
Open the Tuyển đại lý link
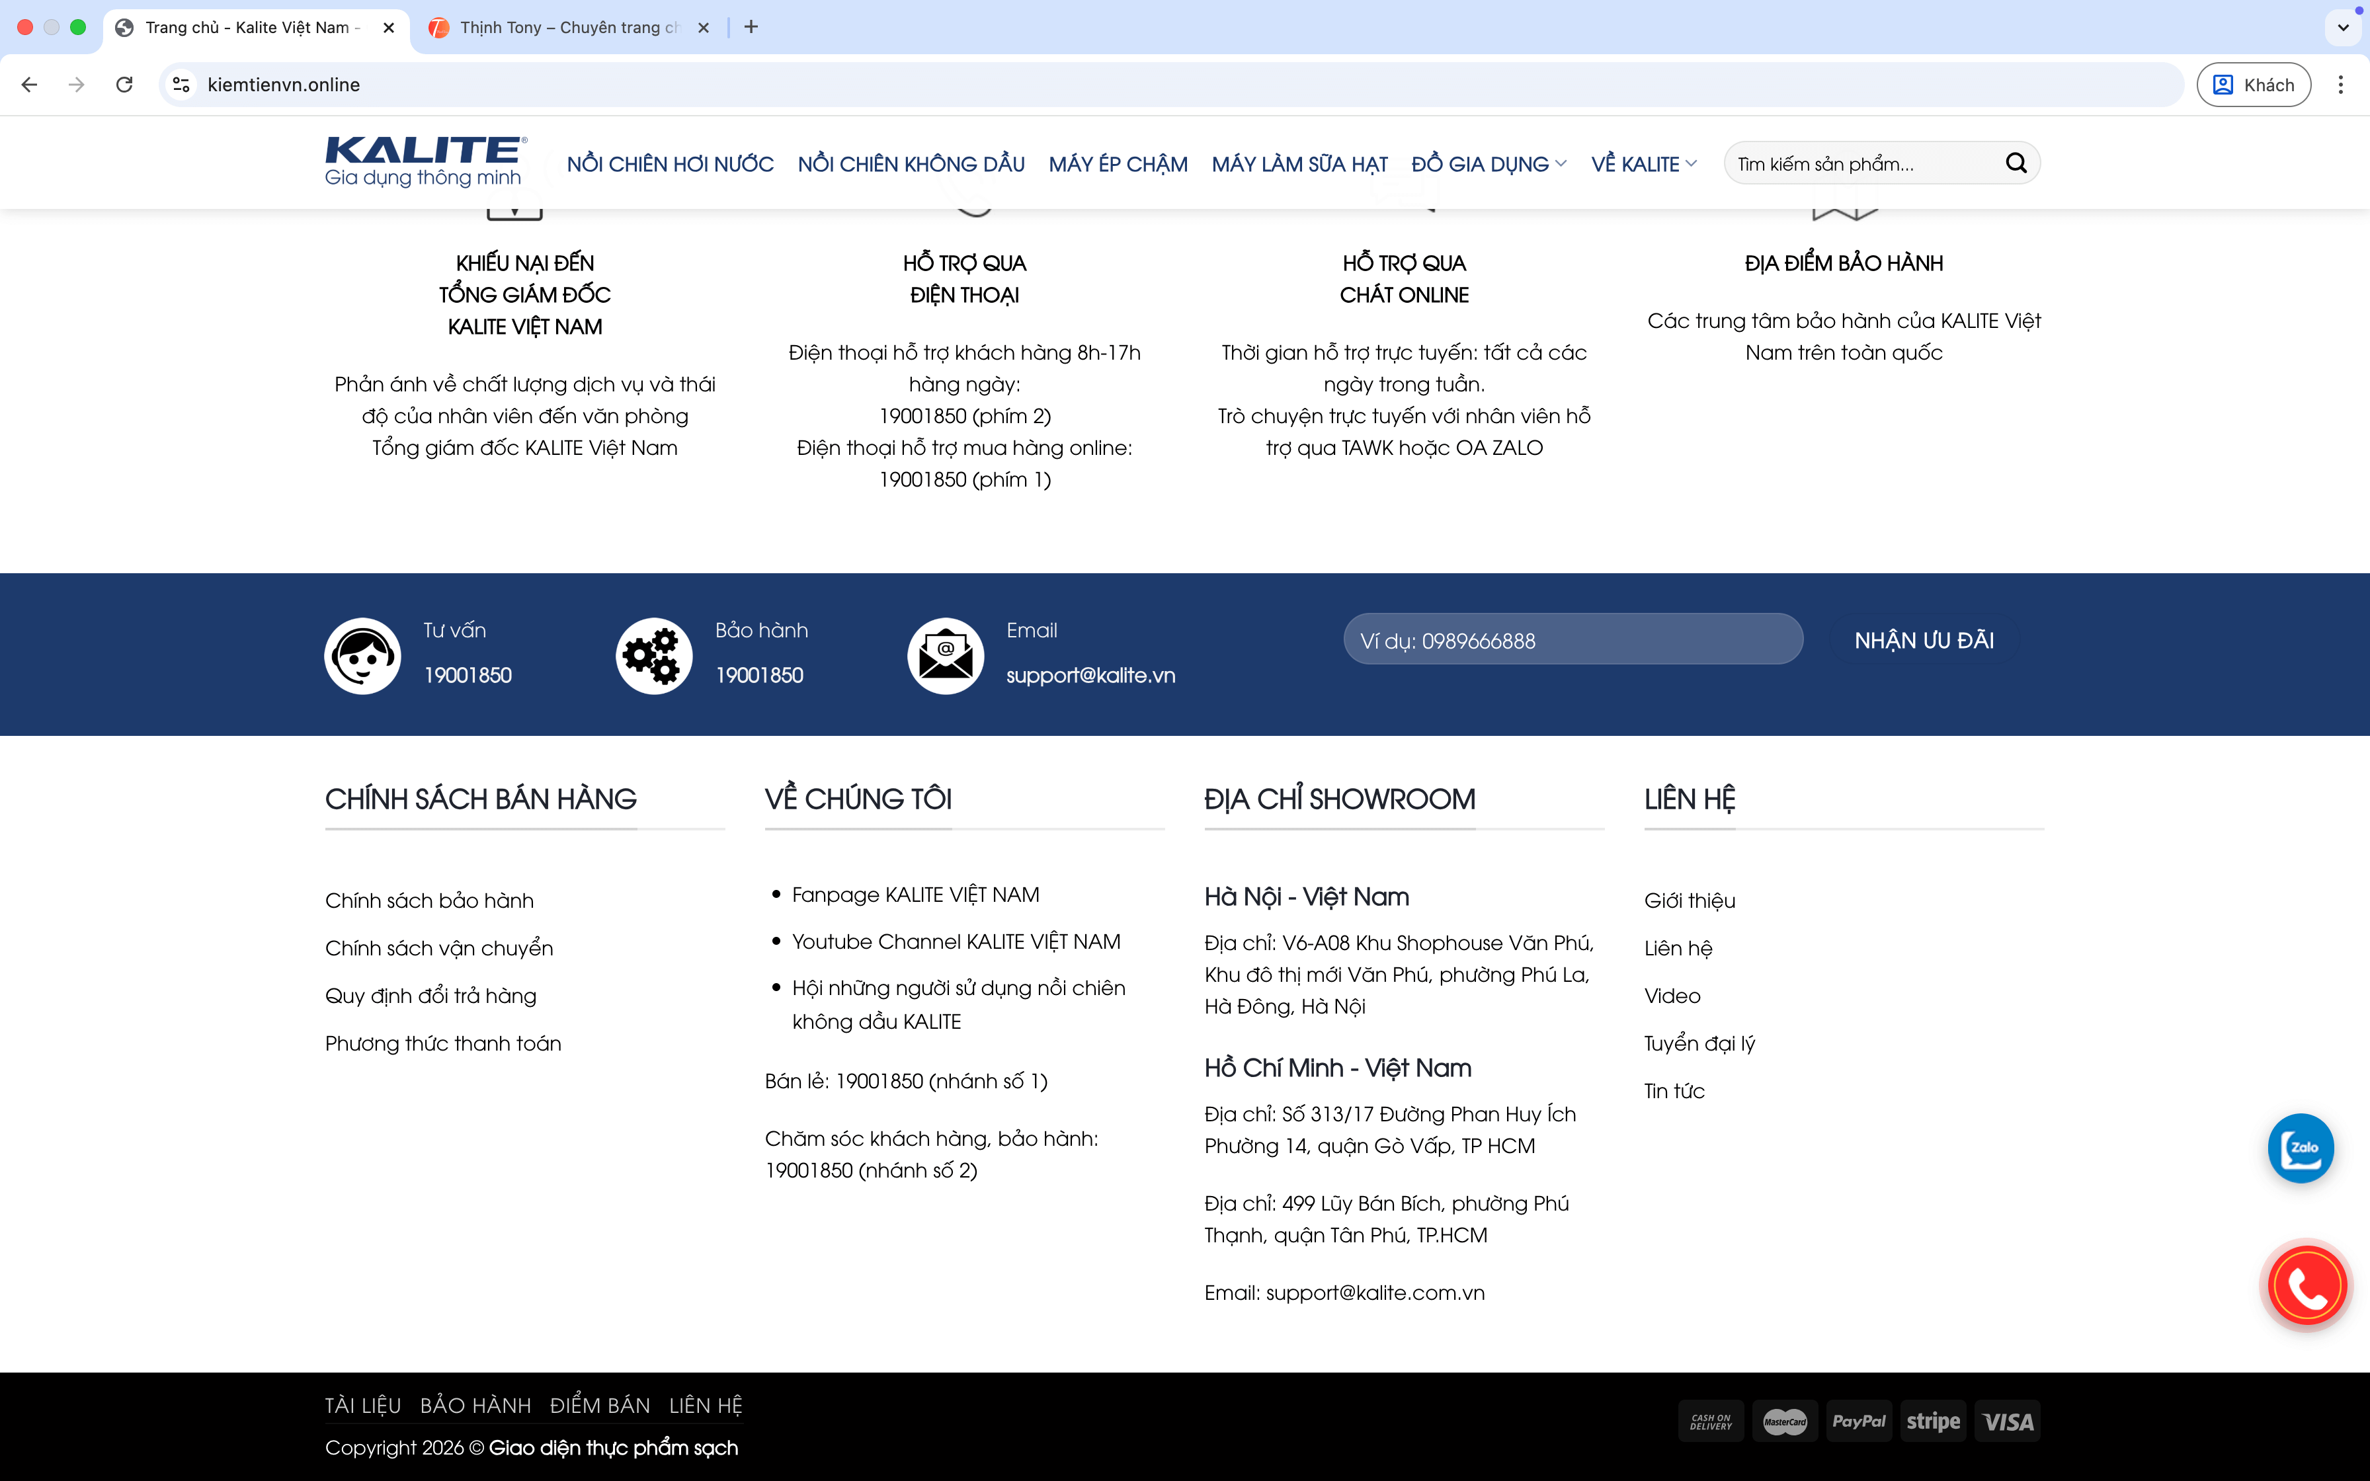1699,1043
